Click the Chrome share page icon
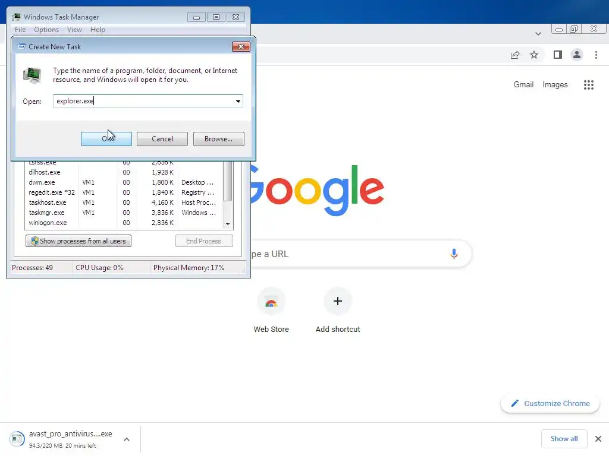 515,55
